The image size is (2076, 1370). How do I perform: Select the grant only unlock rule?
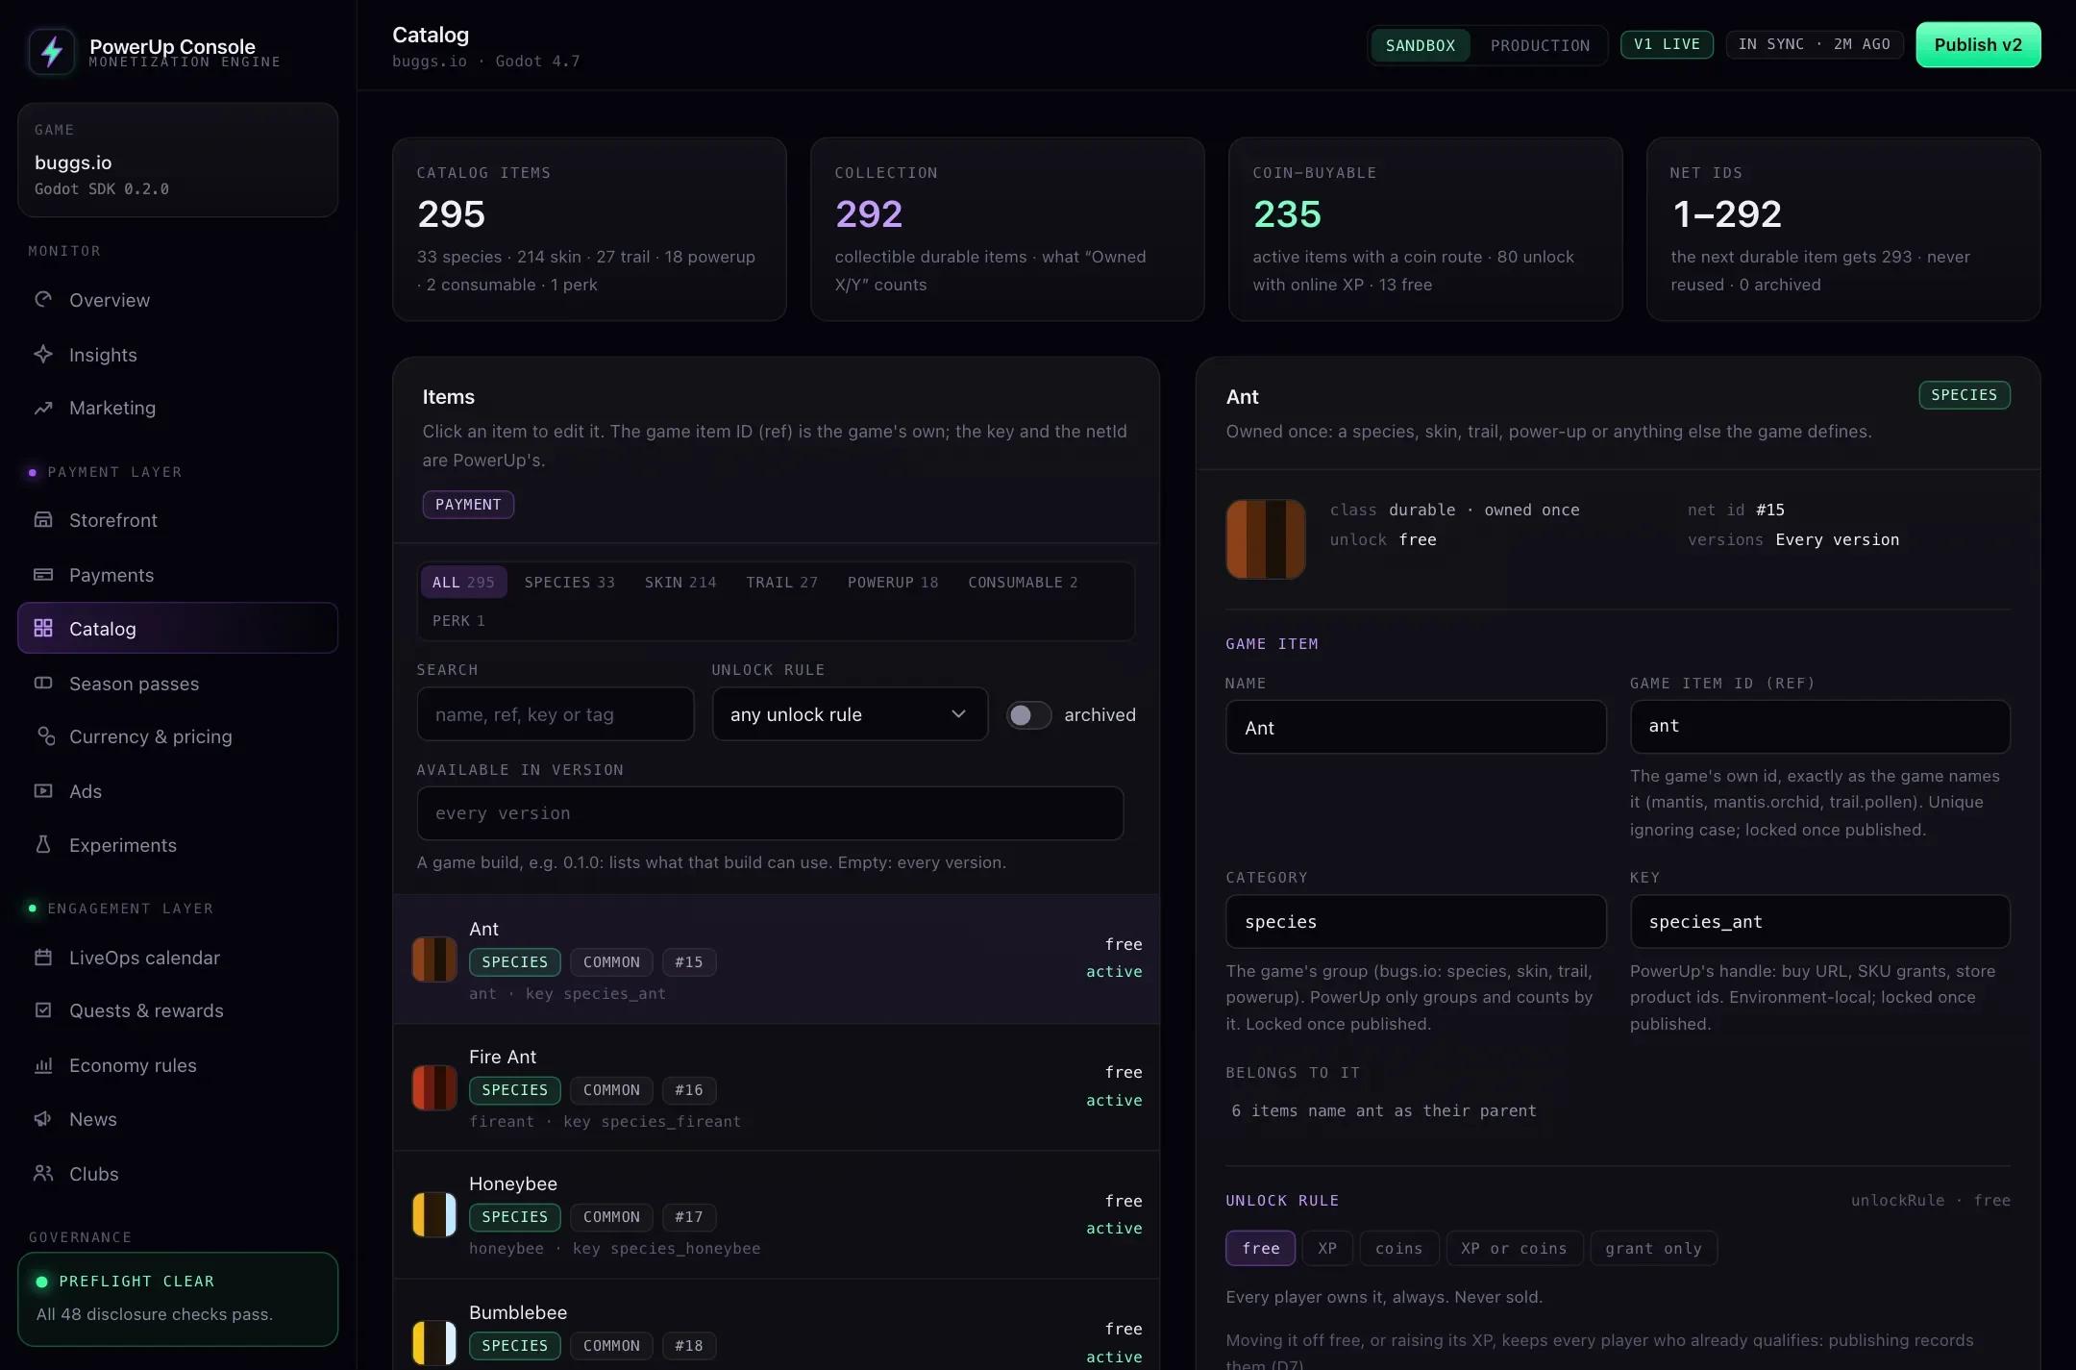[1653, 1248]
